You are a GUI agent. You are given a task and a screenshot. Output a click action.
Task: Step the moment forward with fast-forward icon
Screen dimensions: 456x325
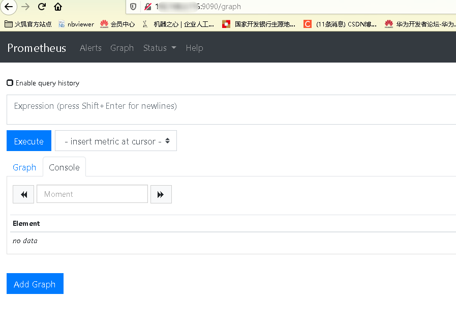click(161, 194)
